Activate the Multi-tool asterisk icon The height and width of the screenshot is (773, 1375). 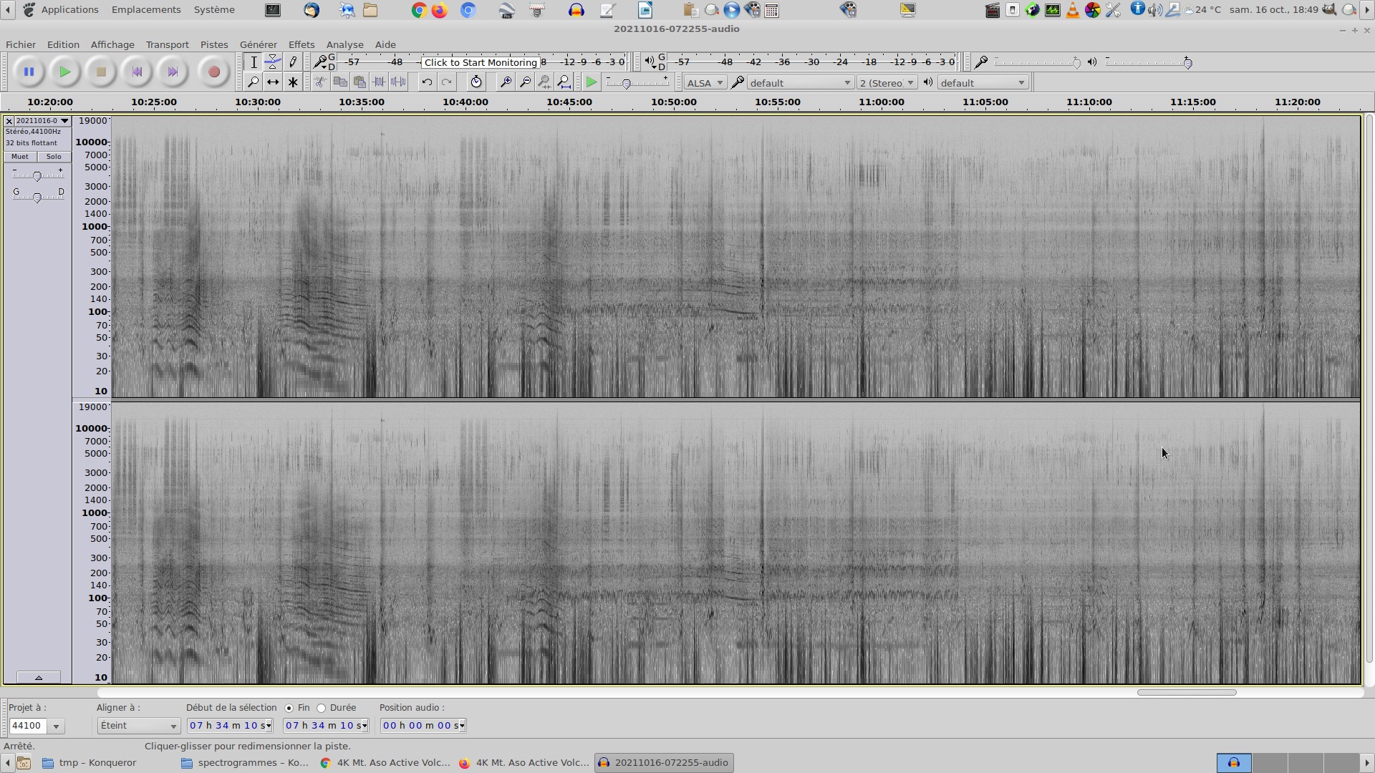[293, 82]
